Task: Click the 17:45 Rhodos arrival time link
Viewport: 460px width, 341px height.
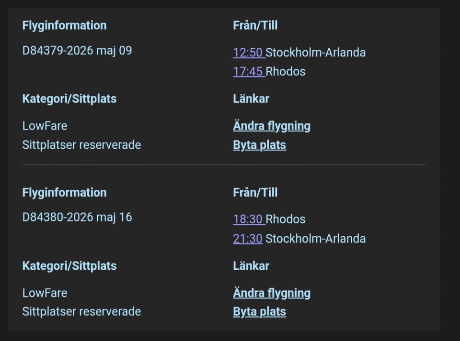Action: 248,71
